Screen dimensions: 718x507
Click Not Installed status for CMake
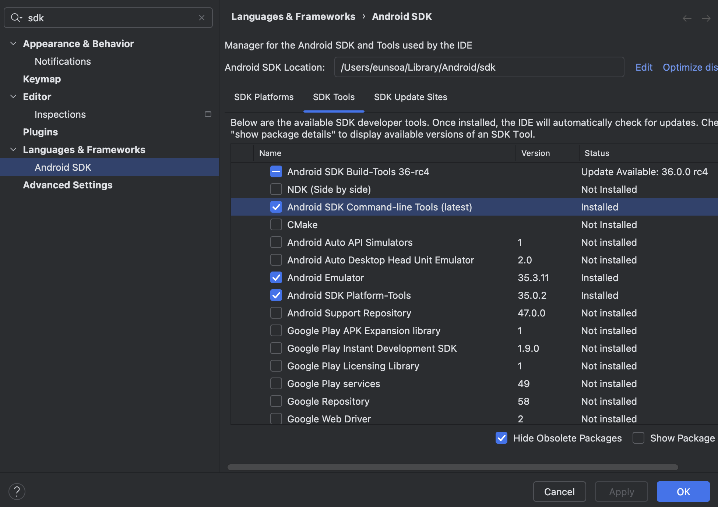coord(609,225)
